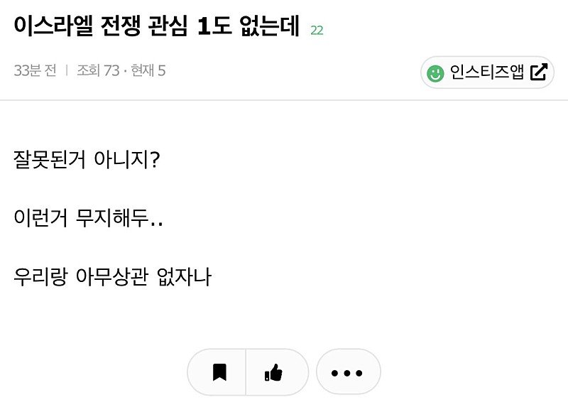Viewport: 568px width, 412px height.
Task: Like the post using the thumbs-up icon
Action: pos(273,372)
